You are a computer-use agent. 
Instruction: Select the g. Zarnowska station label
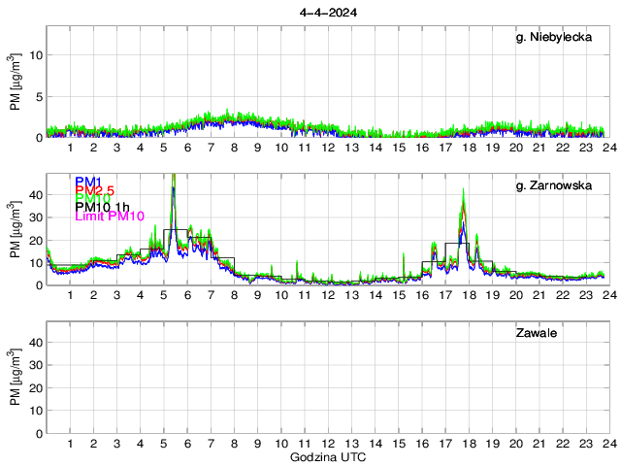[x=554, y=185]
